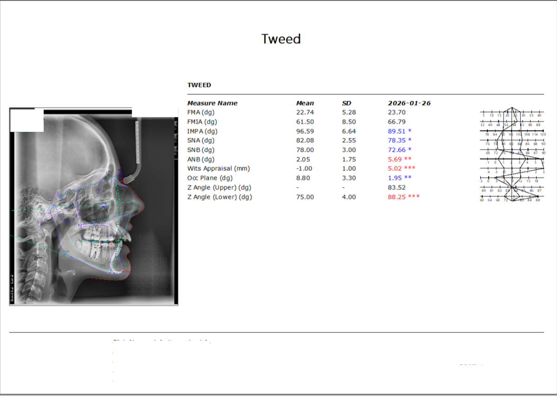557x396 pixels.
Task: Click the lateral cephalometric X-ray image
Action: click(93, 207)
